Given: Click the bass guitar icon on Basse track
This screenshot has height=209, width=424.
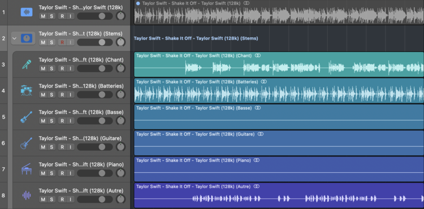Looking at the screenshot, I should (x=27, y=117).
